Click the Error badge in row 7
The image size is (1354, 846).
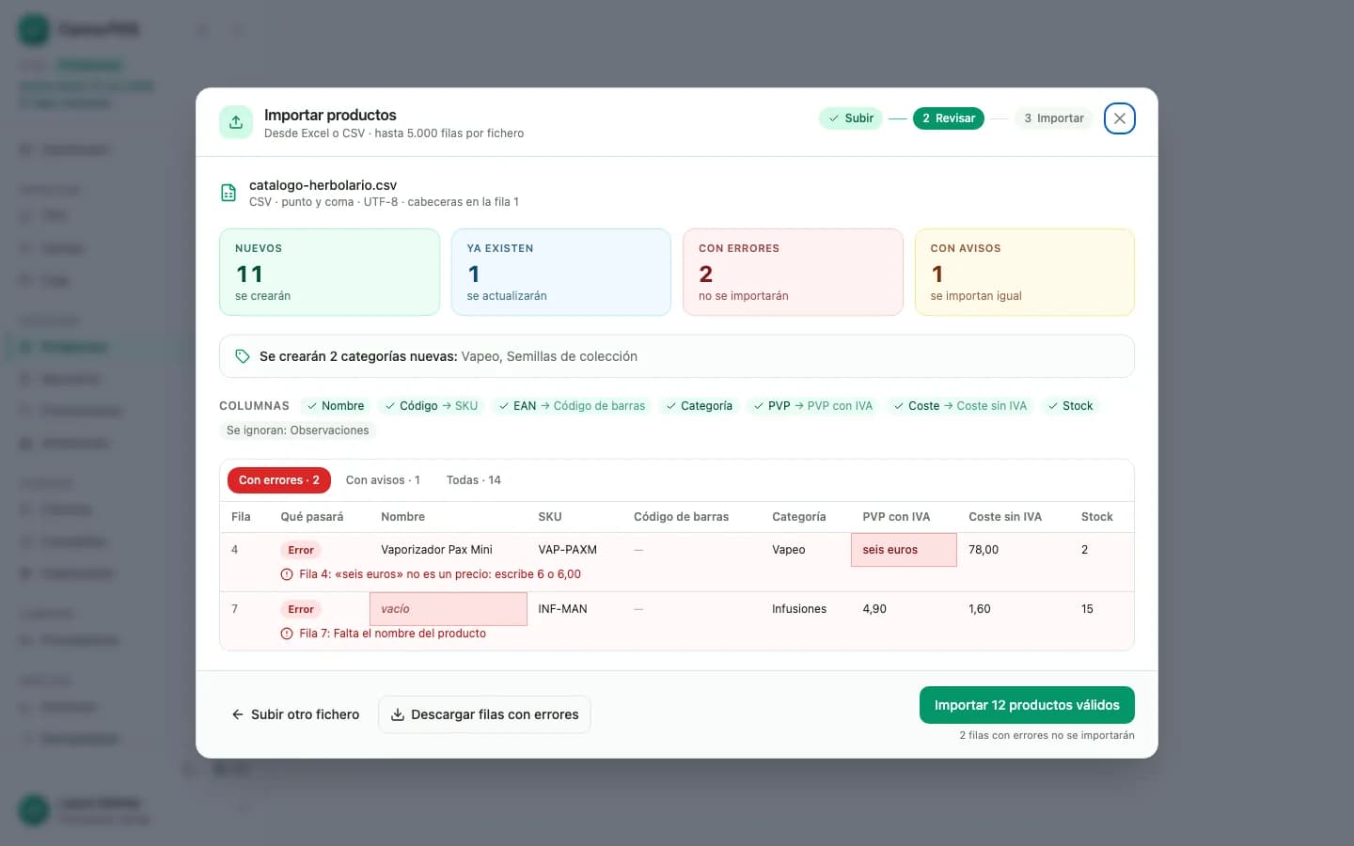301,609
